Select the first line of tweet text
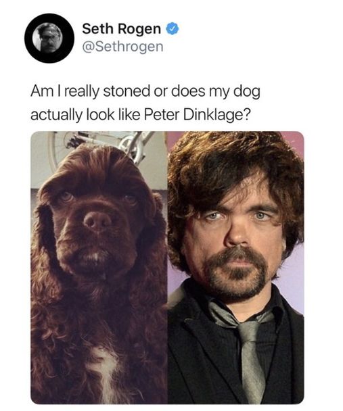This screenshot has width=343, height=411. (x=145, y=91)
